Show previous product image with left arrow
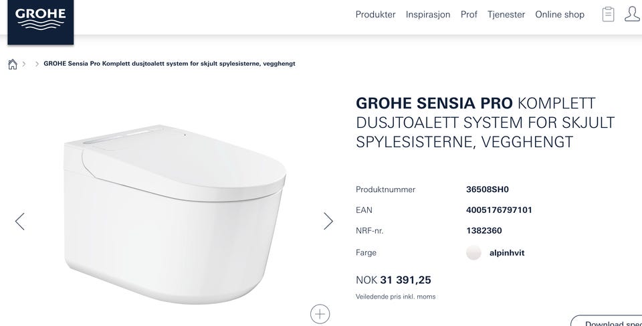Image resolution: width=642 pixels, height=326 pixels. [x=19, y=222]
